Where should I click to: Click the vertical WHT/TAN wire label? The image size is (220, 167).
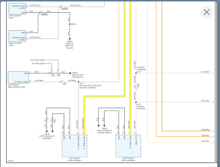pos(129,125)
